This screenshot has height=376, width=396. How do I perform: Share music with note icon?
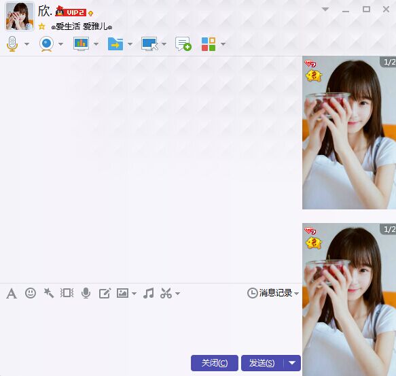(x=149, y=293)
